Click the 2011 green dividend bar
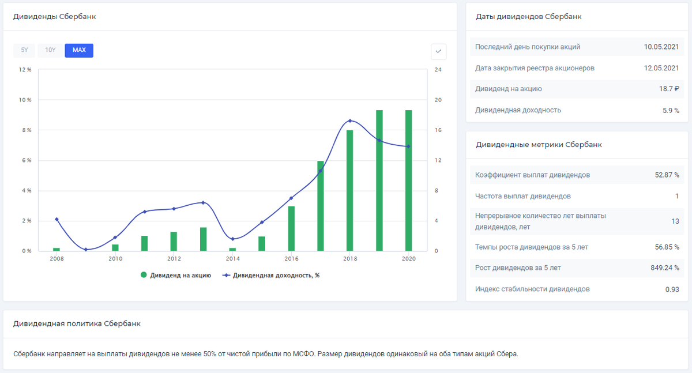Image resolution: width=692 pixels, height=373 pixels. pyautogui.click(x=144, y=243)
